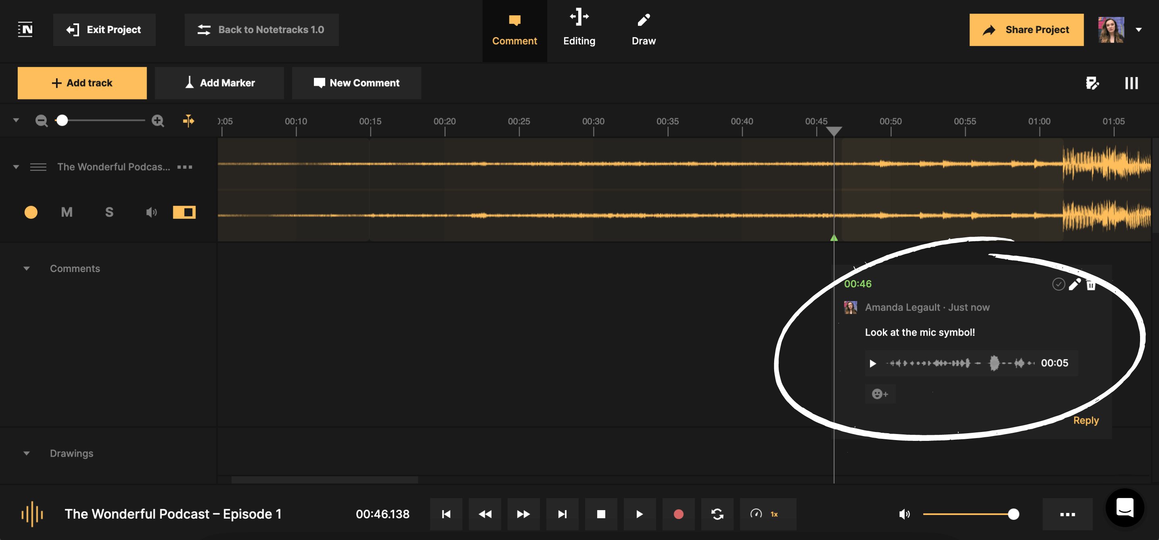The height and width of the screenshot is (540, 1159).
Task: Play the voice note inside Amanda's comment
Action: (873, 363)
